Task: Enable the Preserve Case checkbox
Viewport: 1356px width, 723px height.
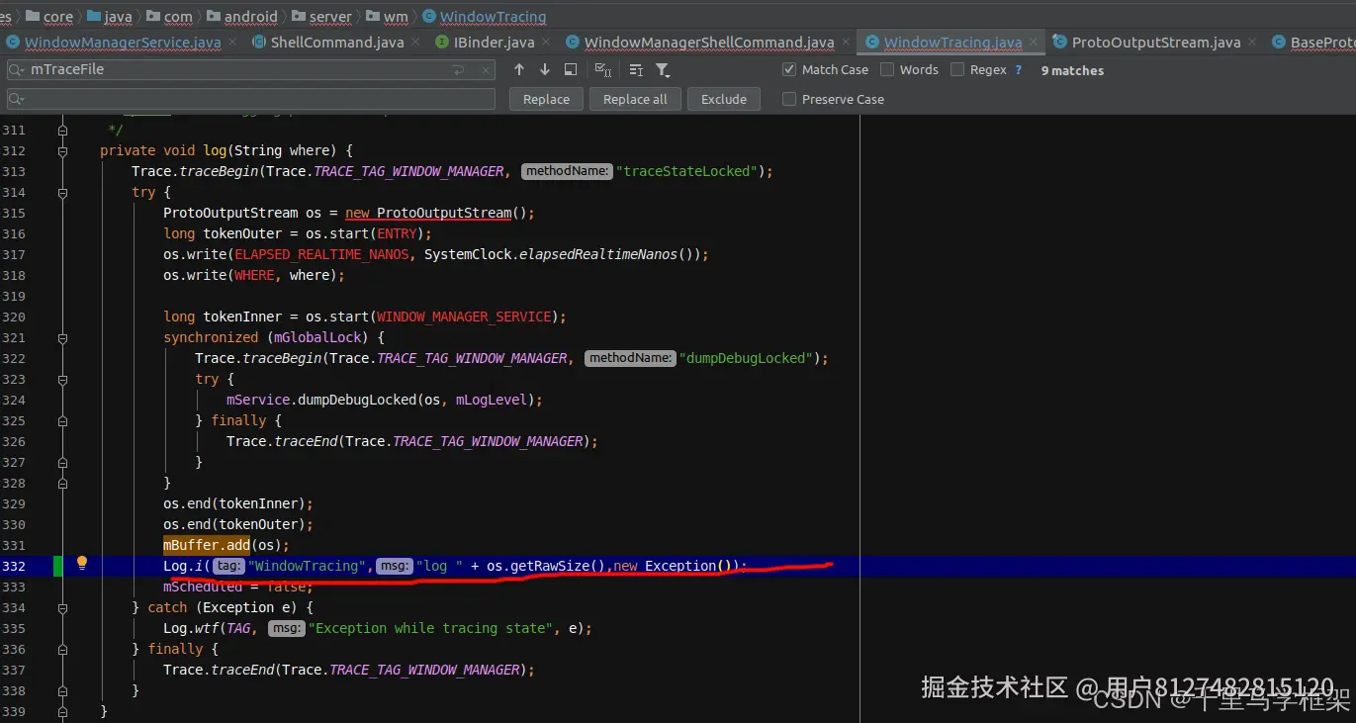Action: (x=789, y=99)
